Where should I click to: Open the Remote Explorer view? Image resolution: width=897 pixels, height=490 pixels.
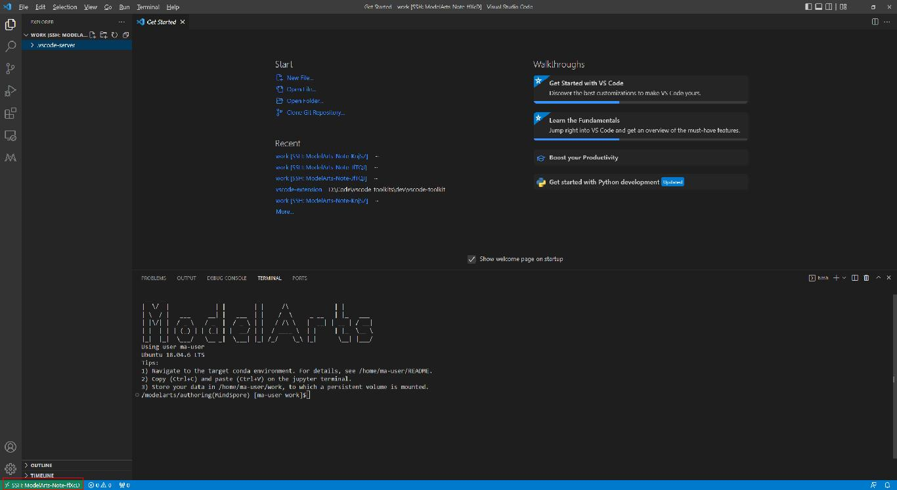coord(11,136)
